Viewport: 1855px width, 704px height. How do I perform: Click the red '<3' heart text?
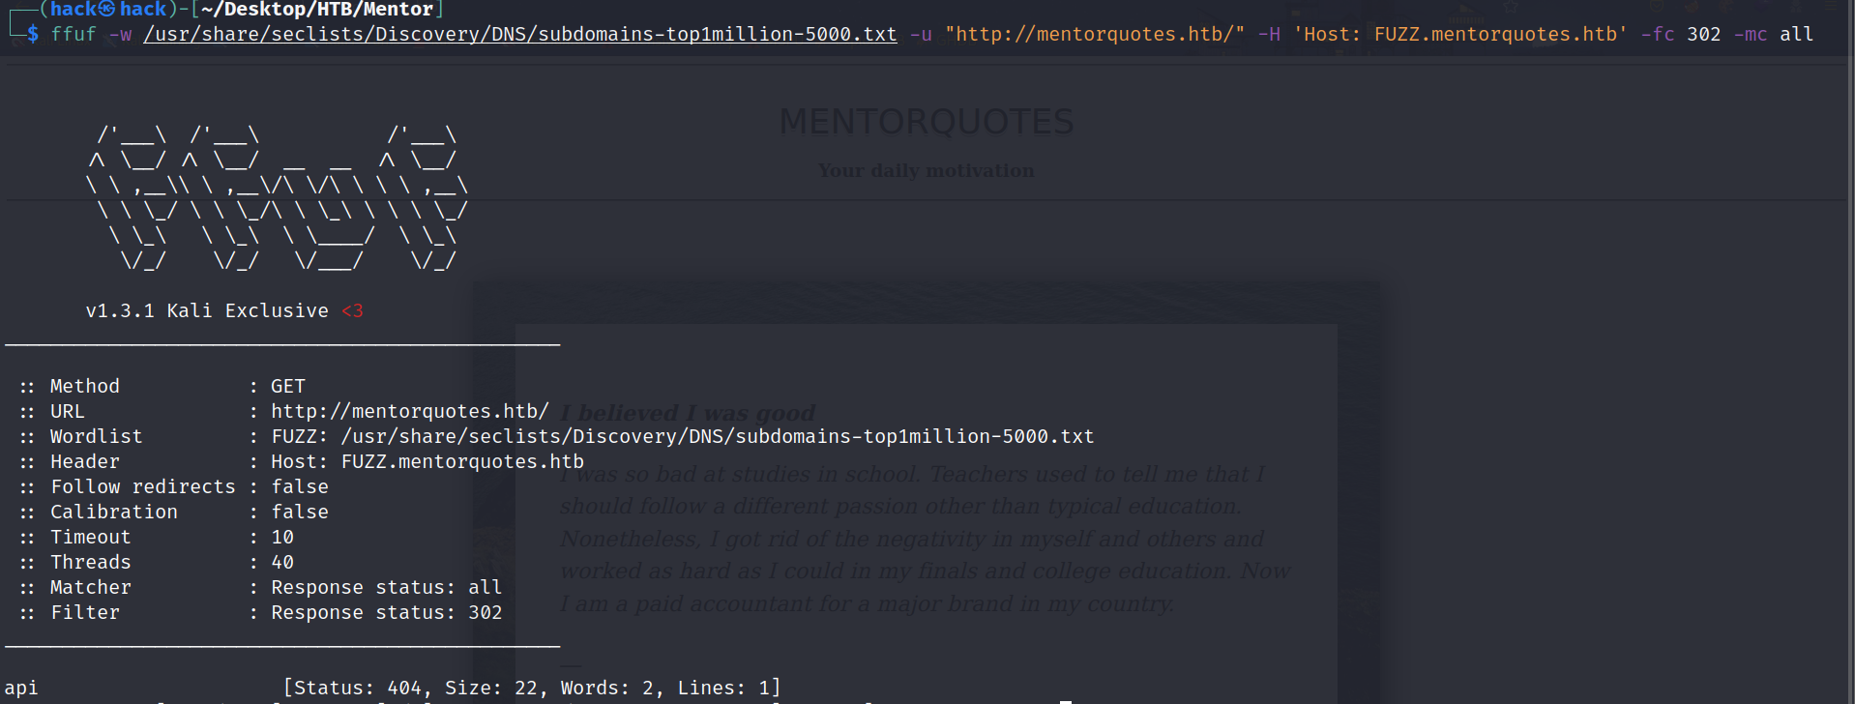(x=352, y=310)
